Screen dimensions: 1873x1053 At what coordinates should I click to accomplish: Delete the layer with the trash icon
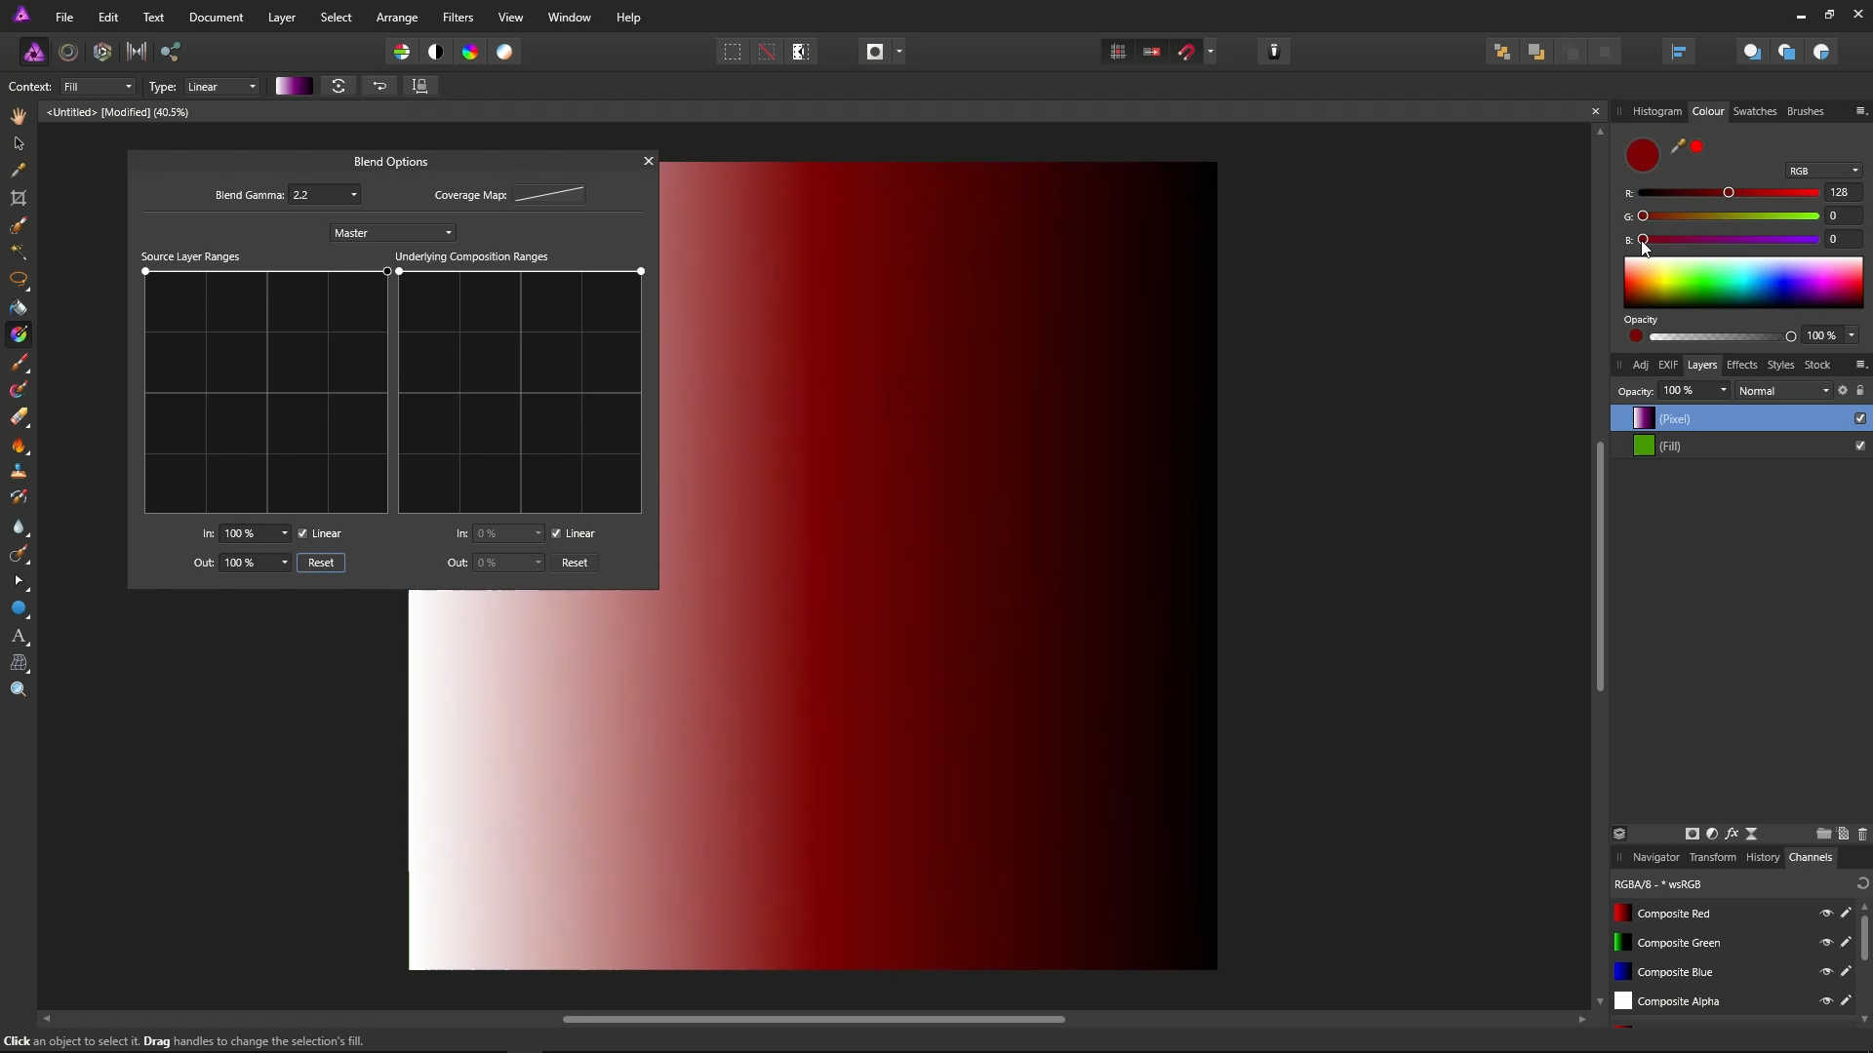click(1862, 834)
